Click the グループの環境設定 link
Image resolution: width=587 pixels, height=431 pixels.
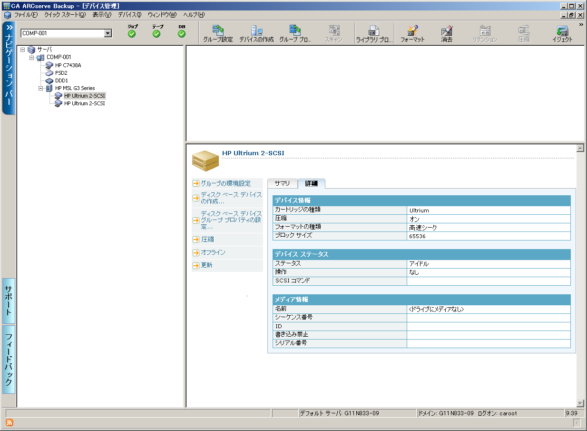[x=225, y=183]
